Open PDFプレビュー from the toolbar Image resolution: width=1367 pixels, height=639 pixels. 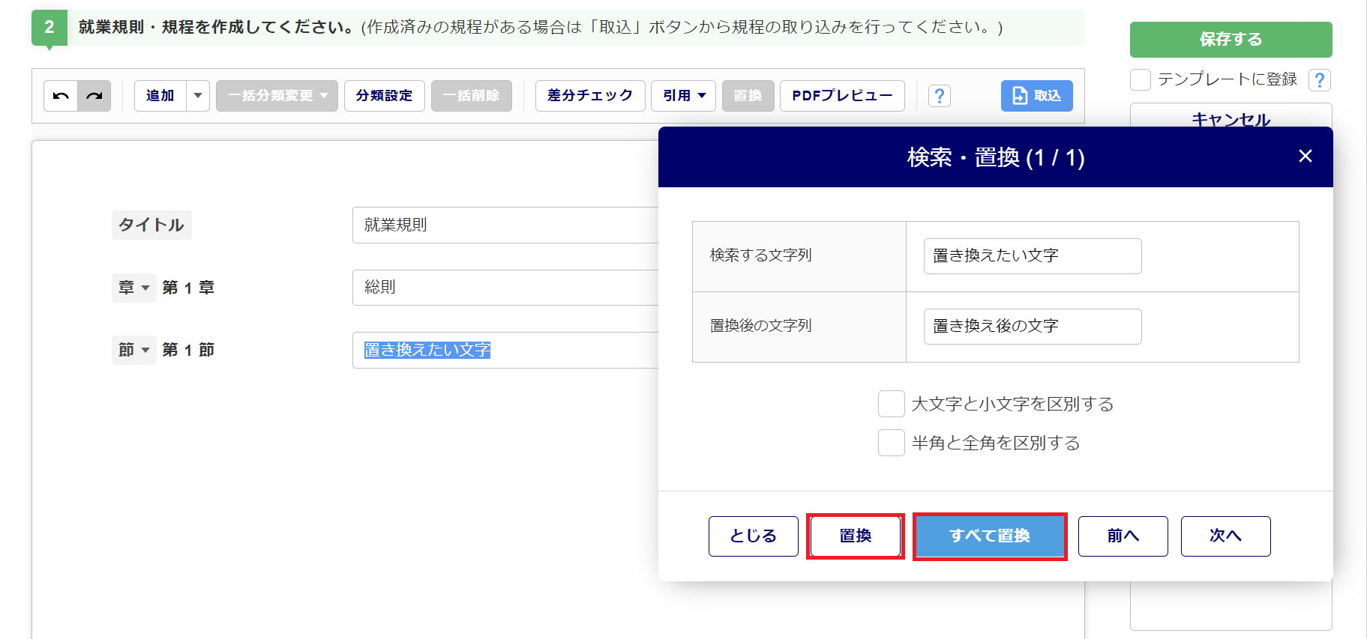(841, 96)
